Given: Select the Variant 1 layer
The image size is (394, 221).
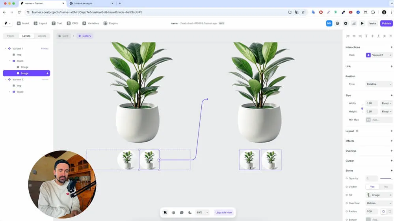Looking at the screenshot, I should (26, 48).
